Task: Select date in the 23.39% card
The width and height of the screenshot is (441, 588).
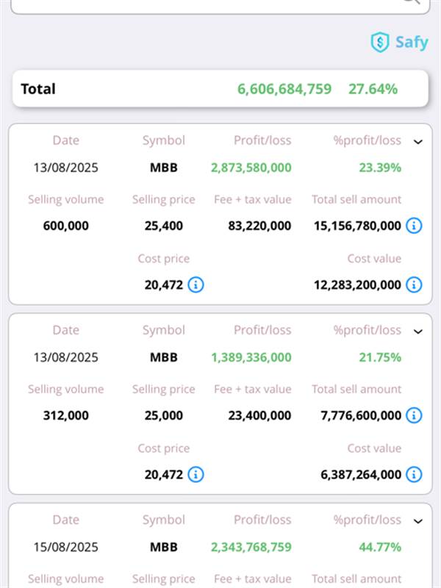Action: (66, 168)
